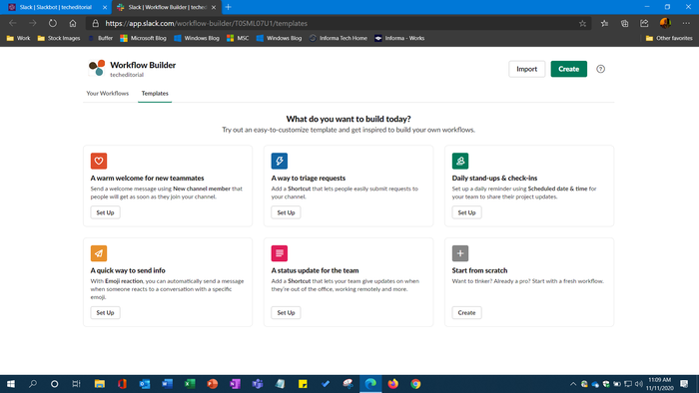Image resolution: width=699 pixels, height=393 pixels.
Task: Click 'A status update for the team' heading
Action: [315, 270]
